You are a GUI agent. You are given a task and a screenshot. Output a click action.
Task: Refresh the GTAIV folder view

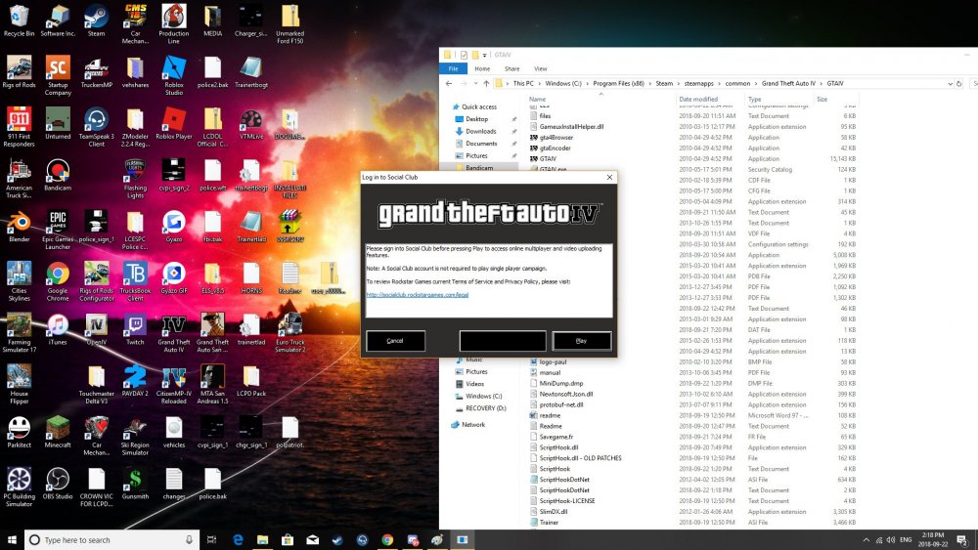(x=959, y=83)
